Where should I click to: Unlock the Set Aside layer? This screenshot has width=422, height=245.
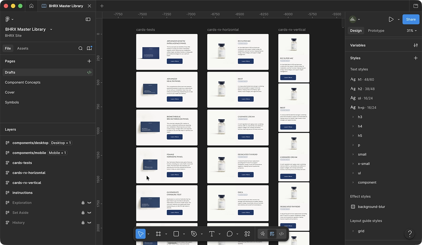(x=83, y=213)
